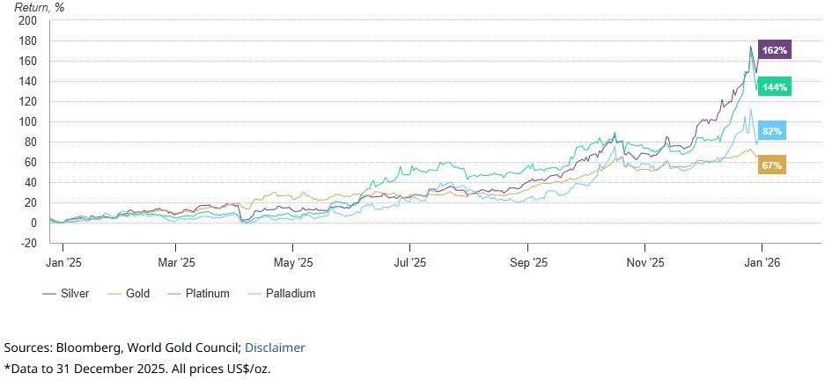Click the 'Return, %' axis title
This screenshot has width=825, height=381.
click(x=39, y=7)
